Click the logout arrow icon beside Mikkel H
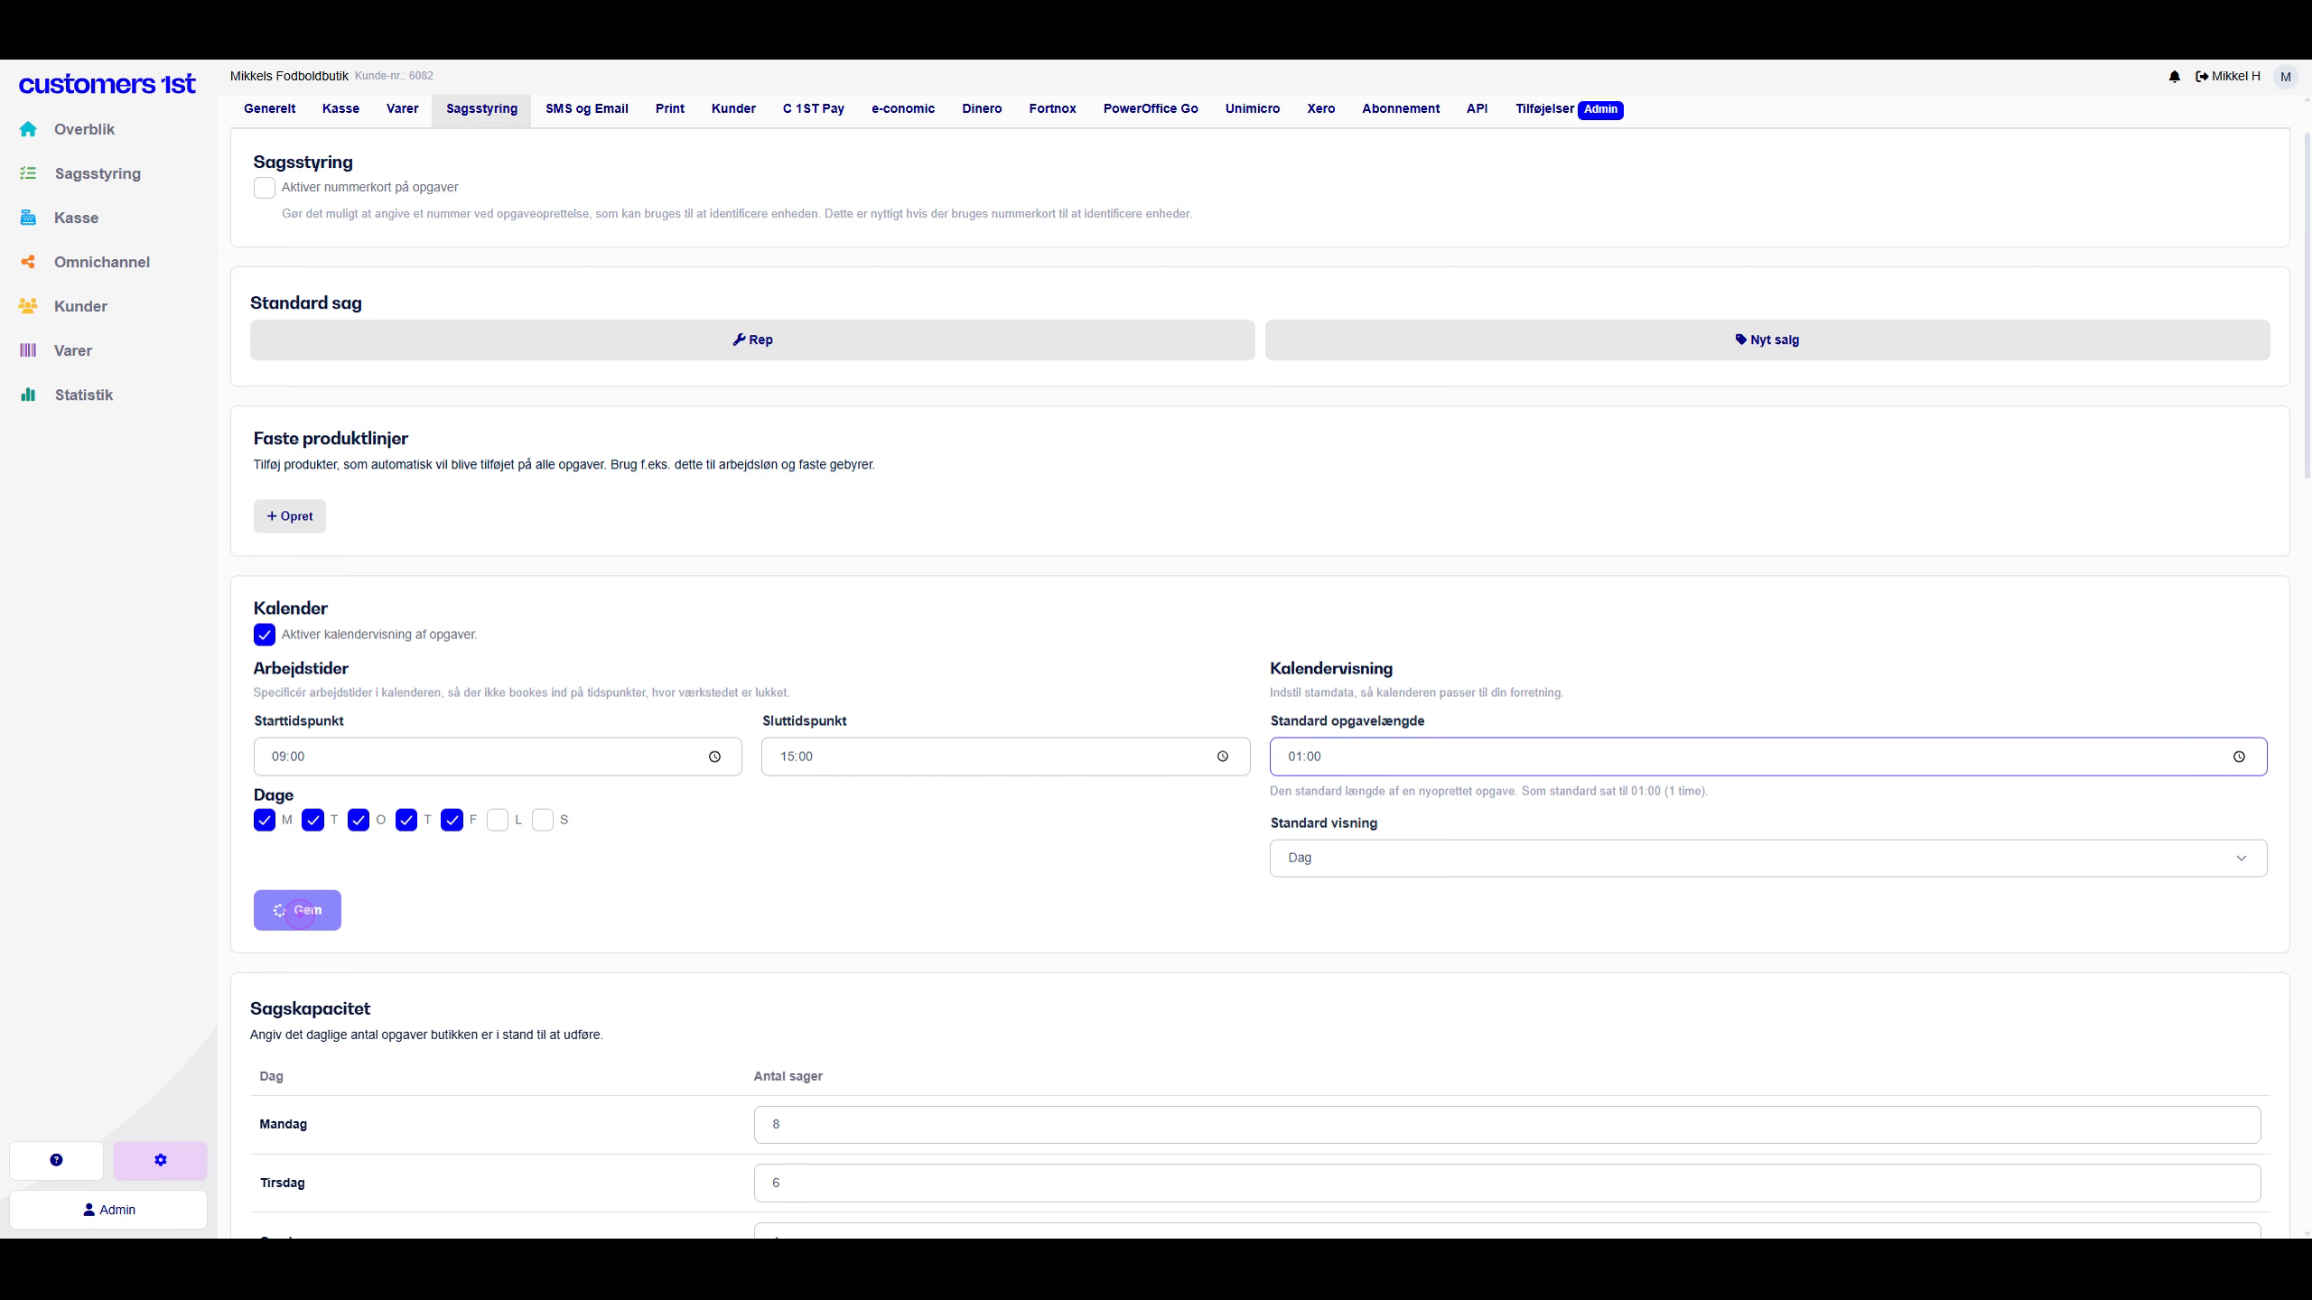The image size is (2312, 1300). pyautogui.click(x=2202, y=77)
